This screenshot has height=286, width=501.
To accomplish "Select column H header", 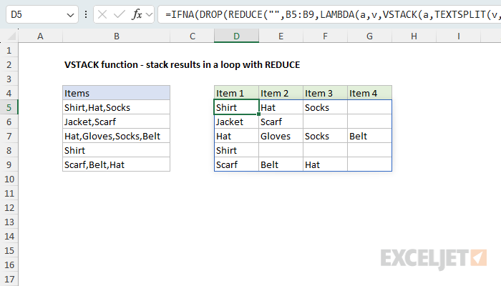I will [414, 36].
